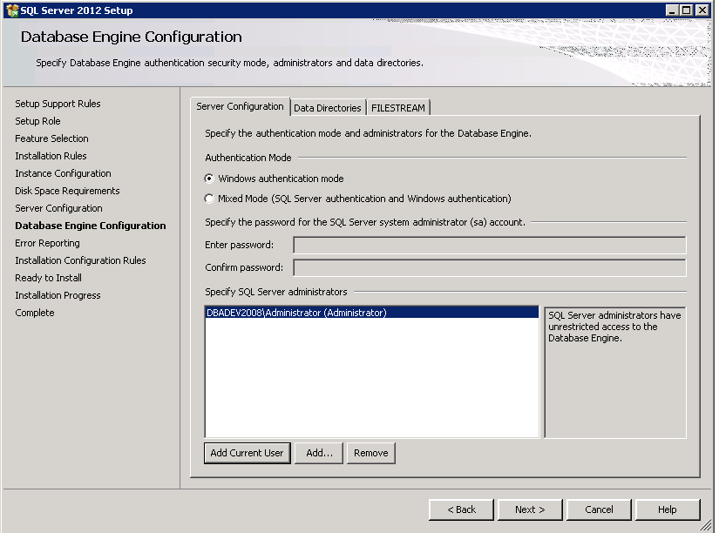Remove the selected administrator
This screenshot has width=719, height=533.
coord(371,453)
